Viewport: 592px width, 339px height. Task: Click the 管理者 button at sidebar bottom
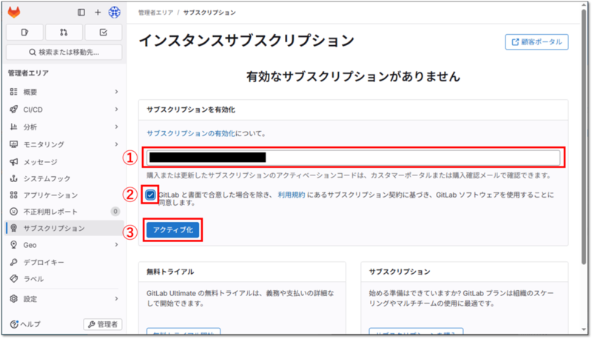[103, 324]
